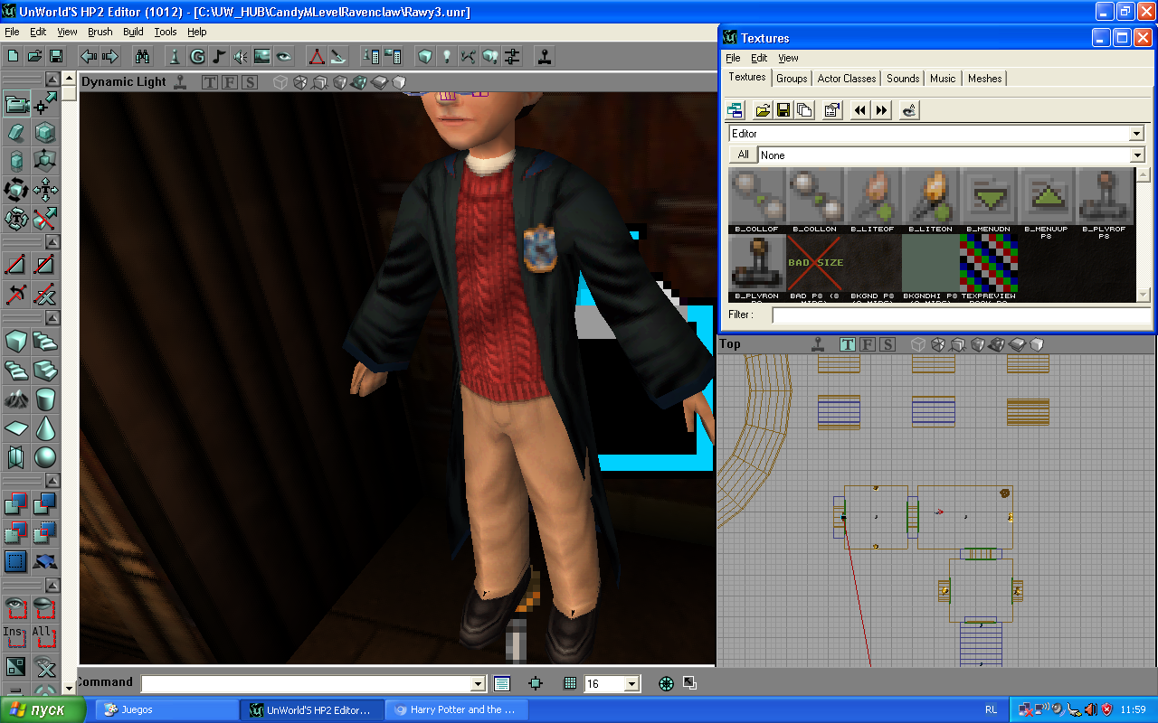Click the Intersect brush icon

16,531
